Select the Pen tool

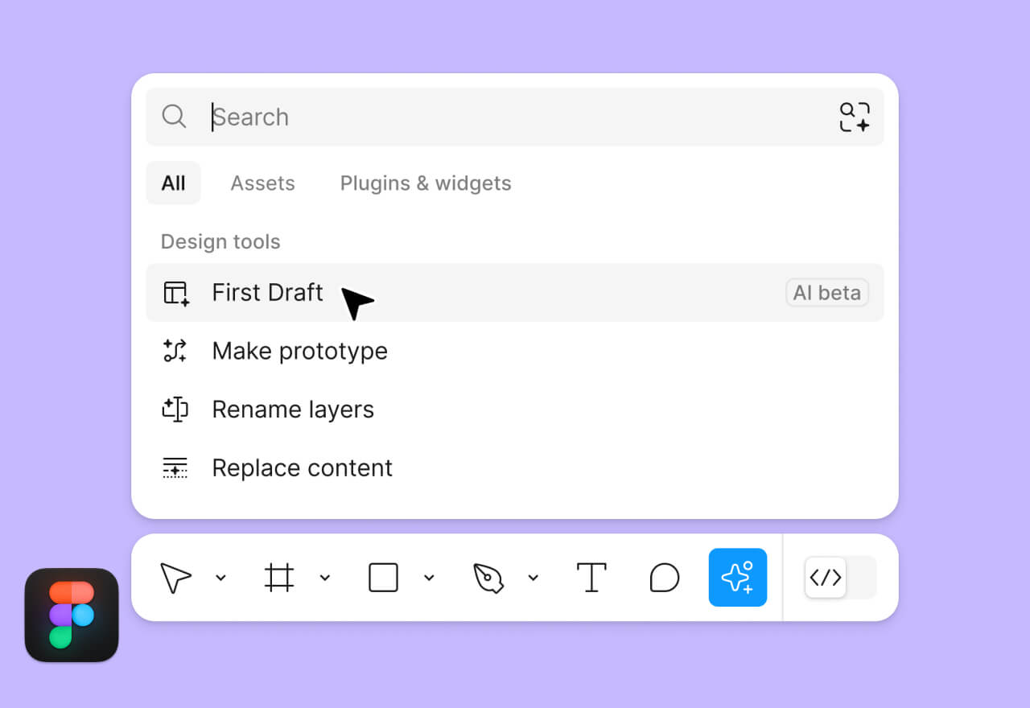488,578
